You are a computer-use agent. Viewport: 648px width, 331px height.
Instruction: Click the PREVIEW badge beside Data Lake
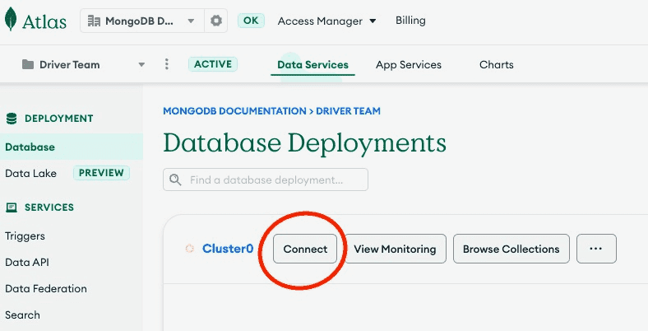point(101,173)
